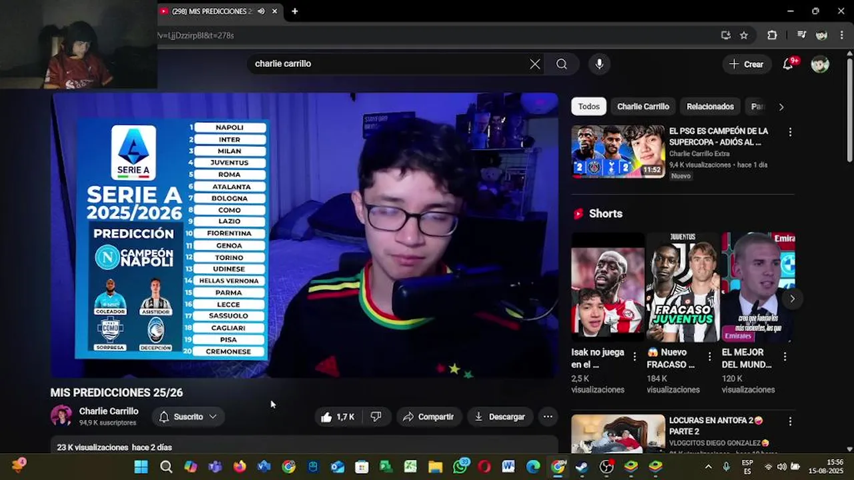Open Microsoft Teams from the taskbar
854x480 pixels.
[x=215, y=467]
